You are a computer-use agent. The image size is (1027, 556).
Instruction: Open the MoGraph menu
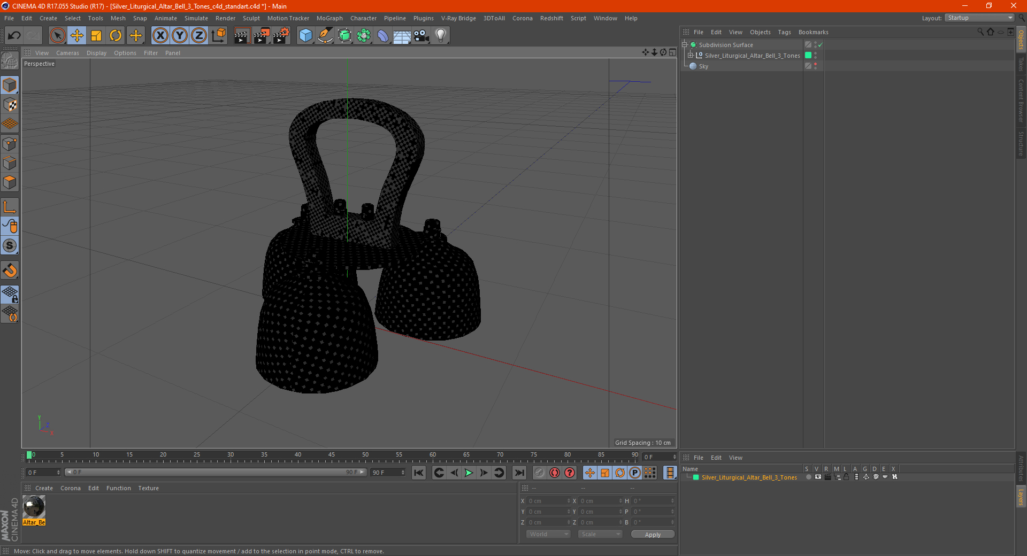[329, 18]
